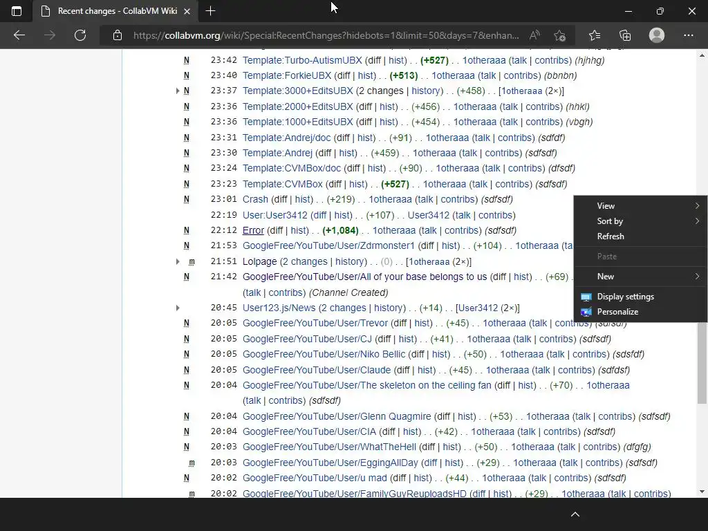Click the (Channel Created) edit summary
This screenshot has height=531, width=708.
tap(348, 293)
